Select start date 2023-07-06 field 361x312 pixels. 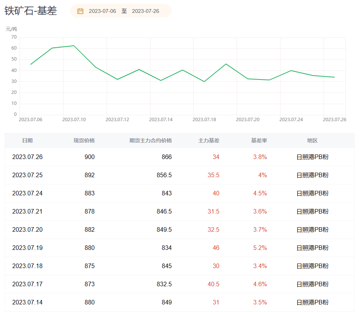point(102,11)
